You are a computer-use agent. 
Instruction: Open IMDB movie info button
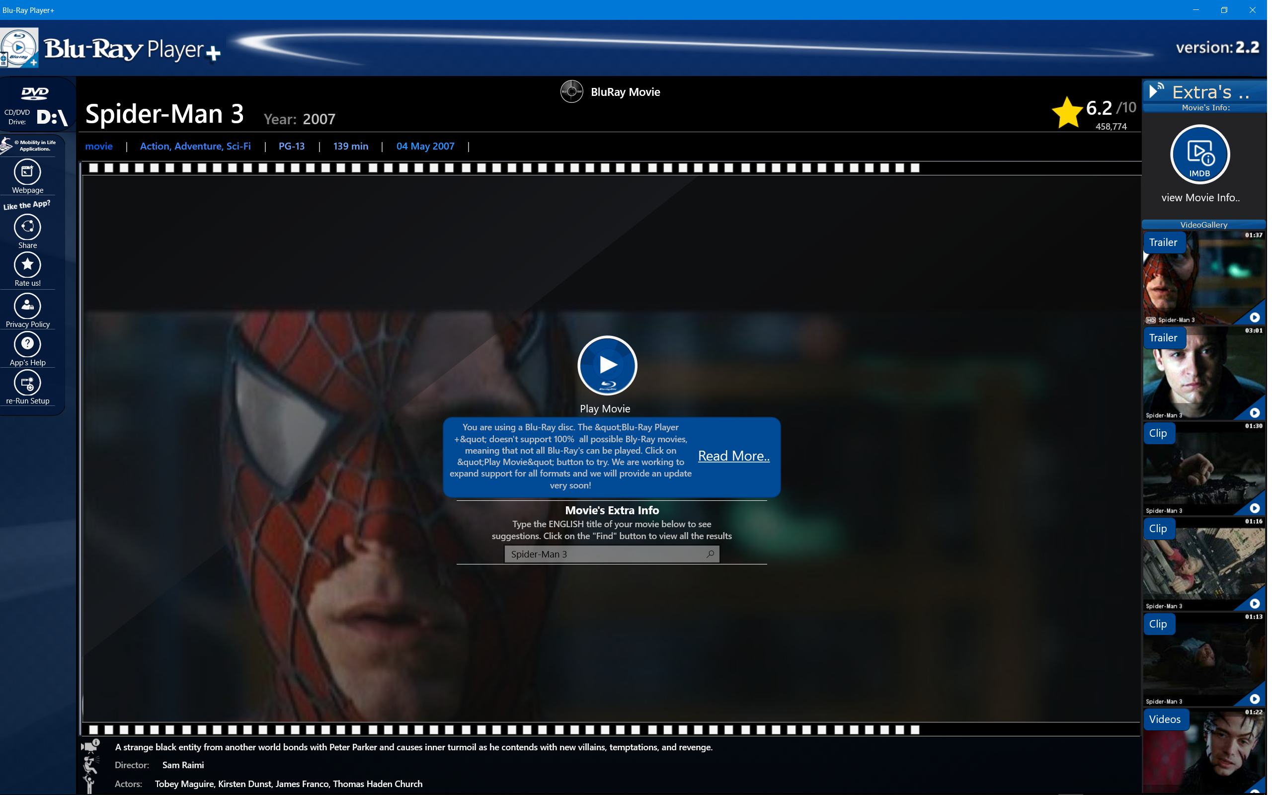pyautogui.click(x=1199, y=155)
